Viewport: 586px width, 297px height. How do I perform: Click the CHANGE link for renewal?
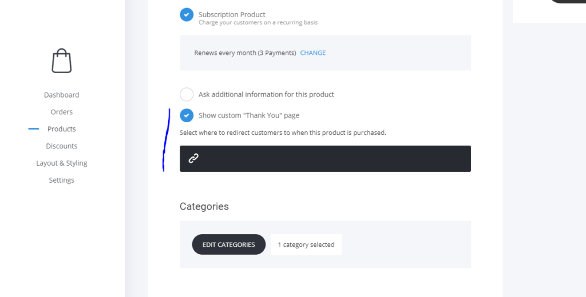(x=313, y=53)
